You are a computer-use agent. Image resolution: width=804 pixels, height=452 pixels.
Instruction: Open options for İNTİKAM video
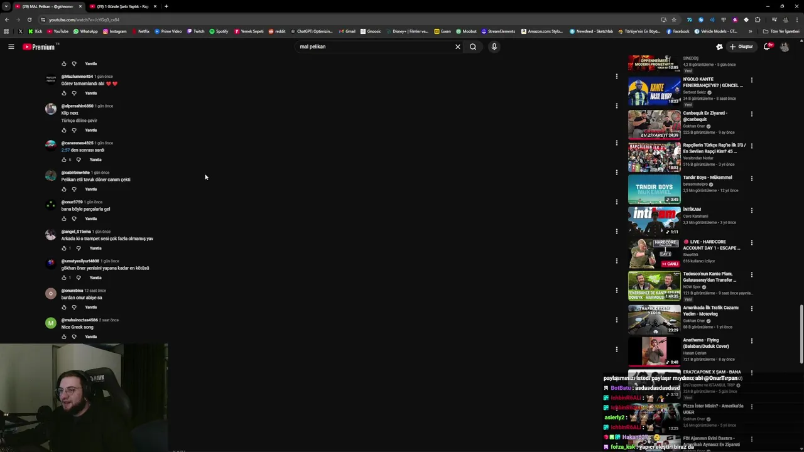tap(751, 210)
